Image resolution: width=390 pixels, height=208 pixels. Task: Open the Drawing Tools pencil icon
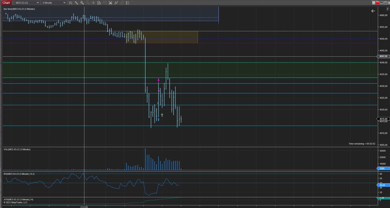(76, 3)
